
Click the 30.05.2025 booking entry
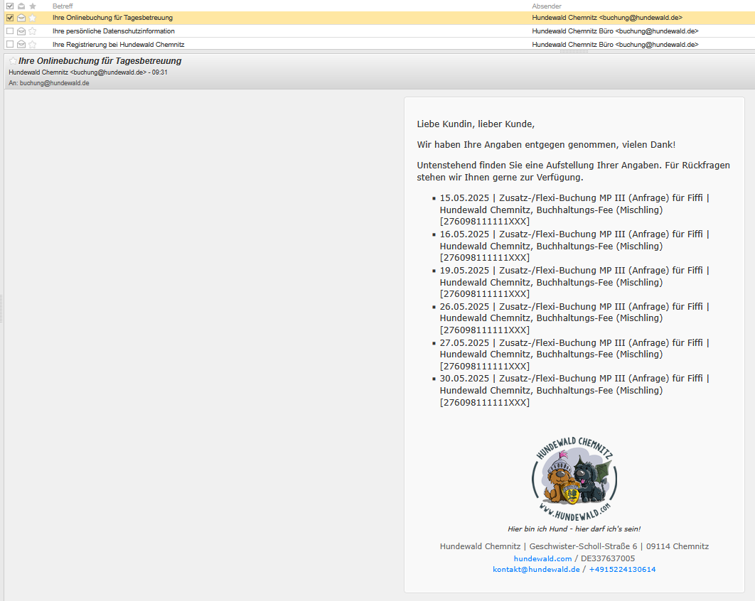click(574, 390)
